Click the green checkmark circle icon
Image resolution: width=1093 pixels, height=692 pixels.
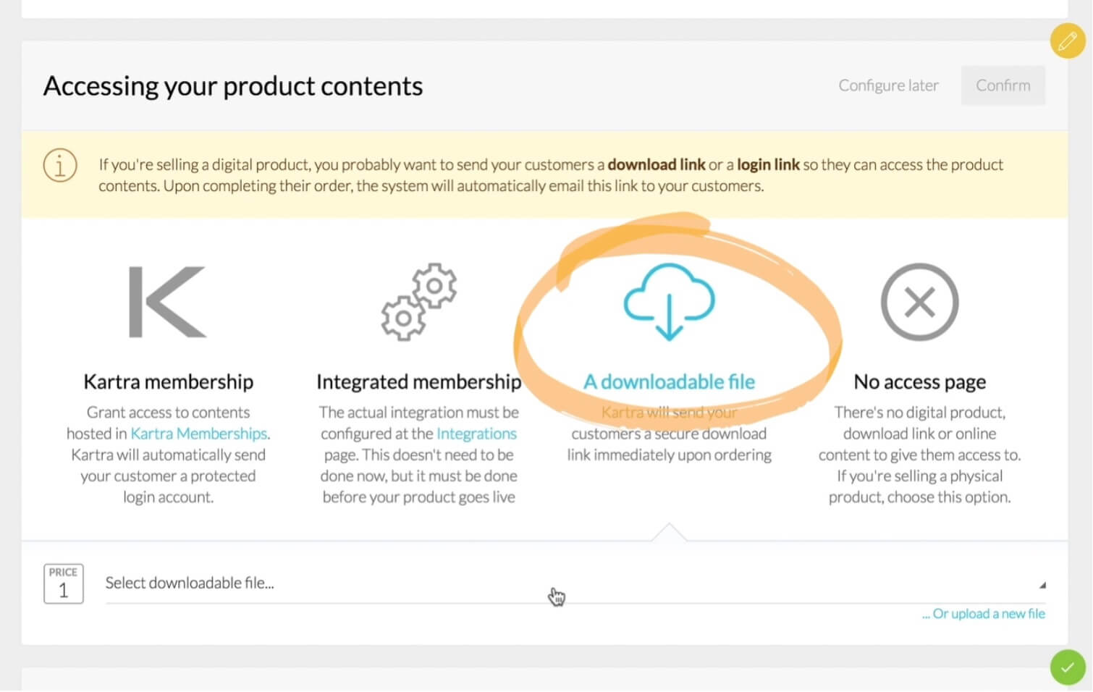click(1068, 667)
